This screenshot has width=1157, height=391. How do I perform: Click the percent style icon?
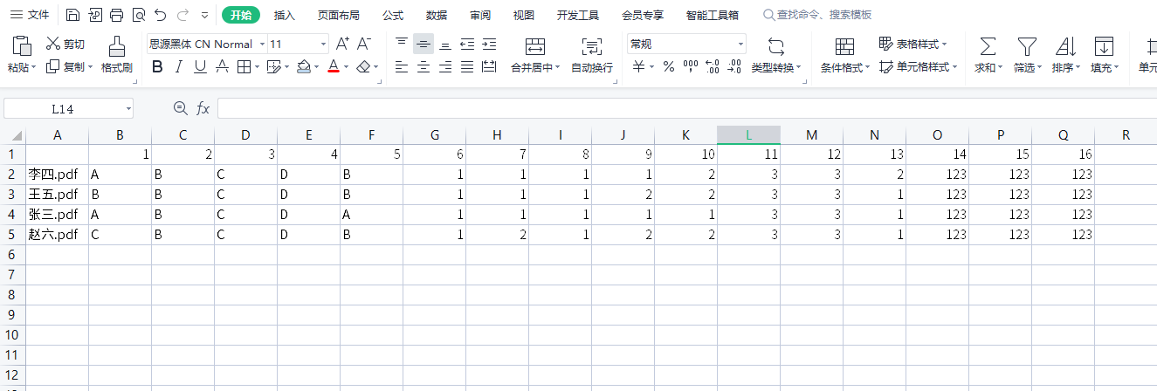[668, 66]
